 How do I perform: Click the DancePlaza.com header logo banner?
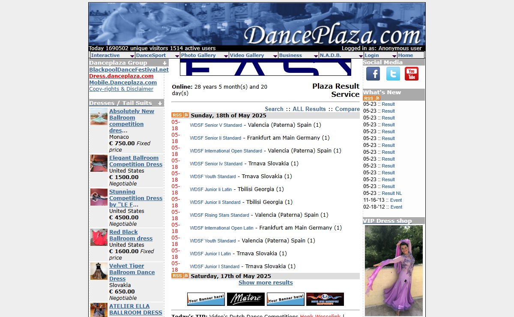pos(257,24)
